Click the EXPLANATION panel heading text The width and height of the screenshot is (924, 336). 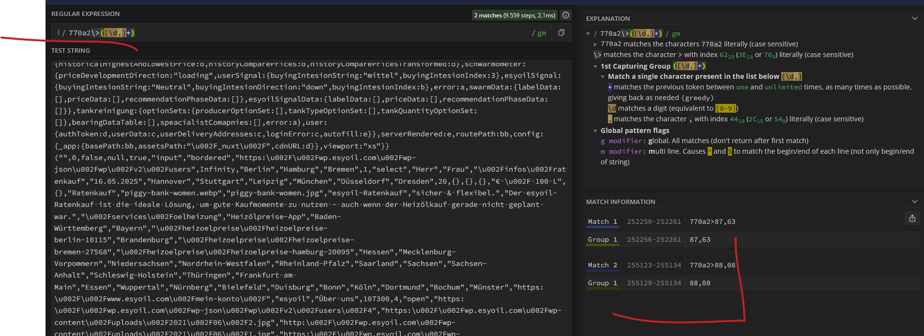click(x=608, y=18)
